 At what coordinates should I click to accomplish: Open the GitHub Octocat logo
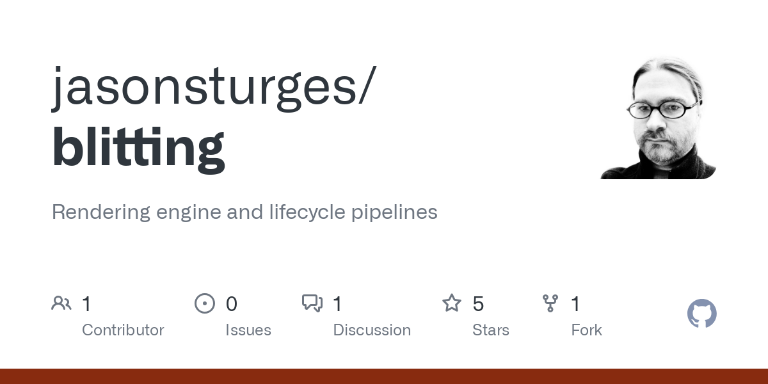click(701, 314)
